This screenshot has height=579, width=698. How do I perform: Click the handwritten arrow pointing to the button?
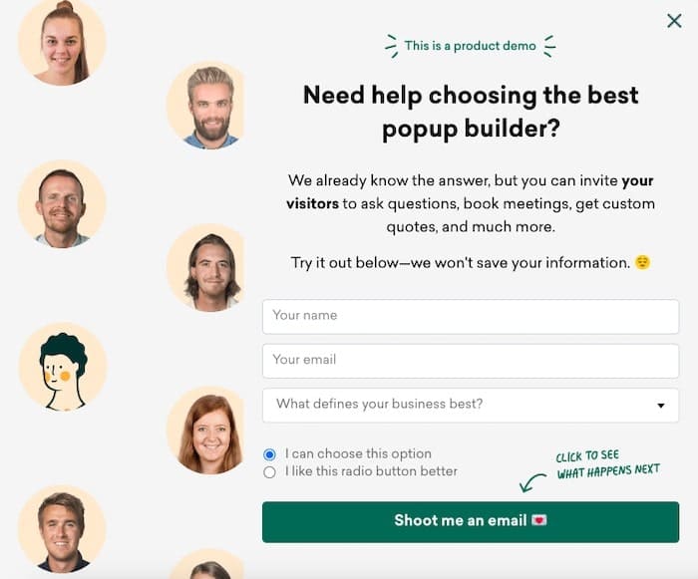(532, 482)
